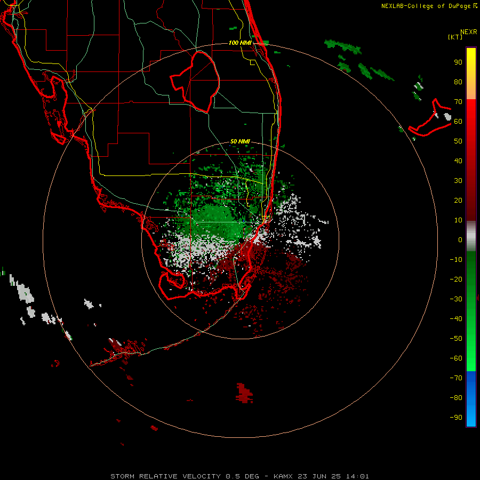Select the "-20" tick label on velocity scale

coord(456,279)
